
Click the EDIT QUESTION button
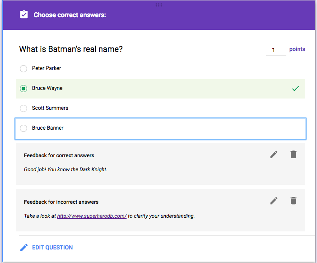[52, 248]
